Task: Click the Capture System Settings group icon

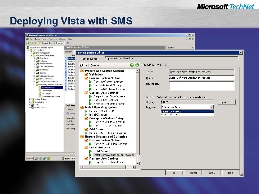Action: coord(86,78)
